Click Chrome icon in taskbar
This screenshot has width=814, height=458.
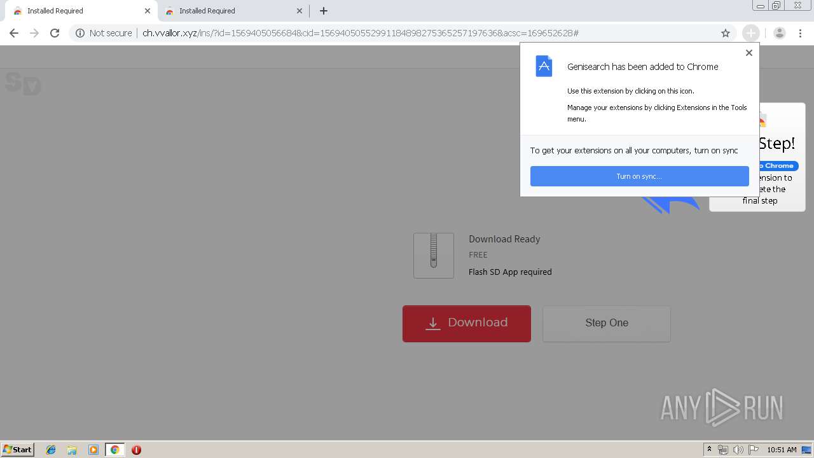coord(114,450)
